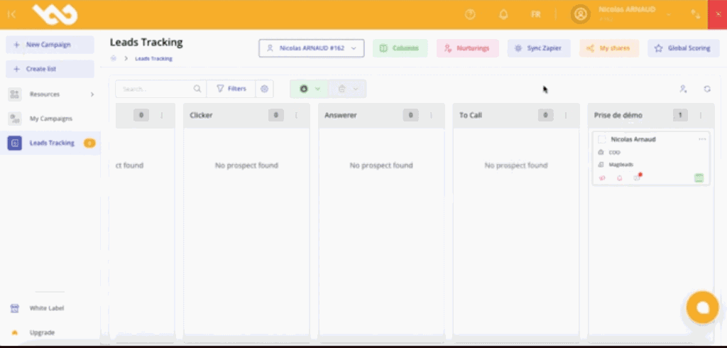Click the Sync Zapier button
The image size is (727, 348).
[x=538, y=48]
